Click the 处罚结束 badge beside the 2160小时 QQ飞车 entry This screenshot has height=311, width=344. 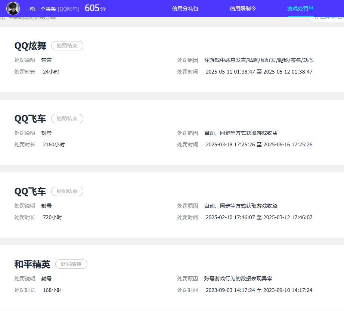point(67,118)
